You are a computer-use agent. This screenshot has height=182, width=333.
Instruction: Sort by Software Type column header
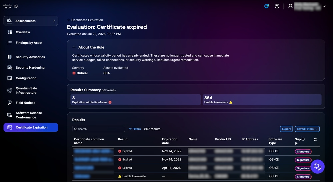[275, 141]
